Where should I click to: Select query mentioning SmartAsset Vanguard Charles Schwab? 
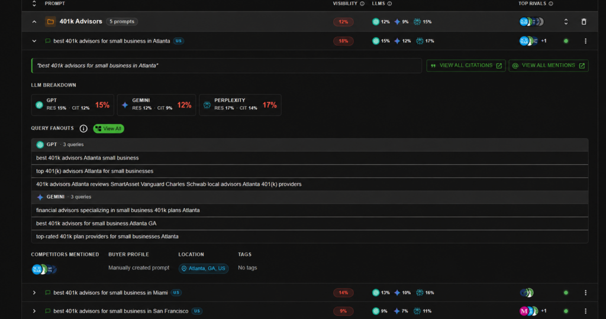point(310,184)
